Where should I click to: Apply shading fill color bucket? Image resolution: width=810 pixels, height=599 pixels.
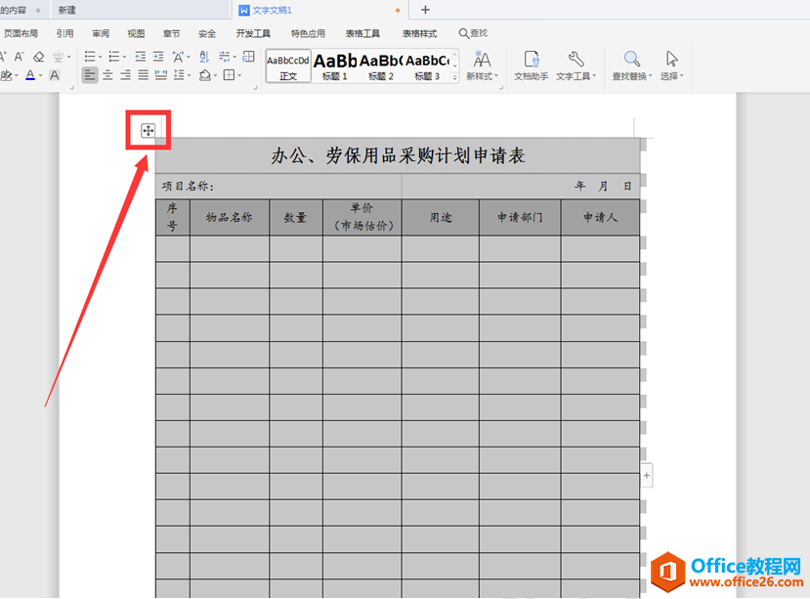click(205, 75)
